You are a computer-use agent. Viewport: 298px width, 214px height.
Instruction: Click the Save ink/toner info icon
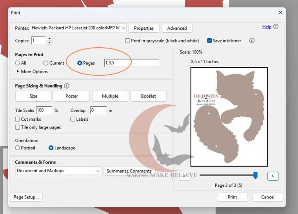tap(252, 41)
